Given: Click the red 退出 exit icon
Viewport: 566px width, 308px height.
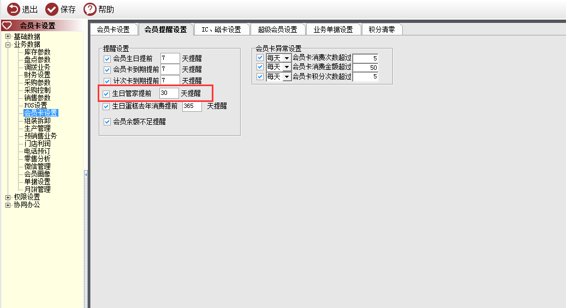Looking at the screenshot, I should tap(13, 9).
